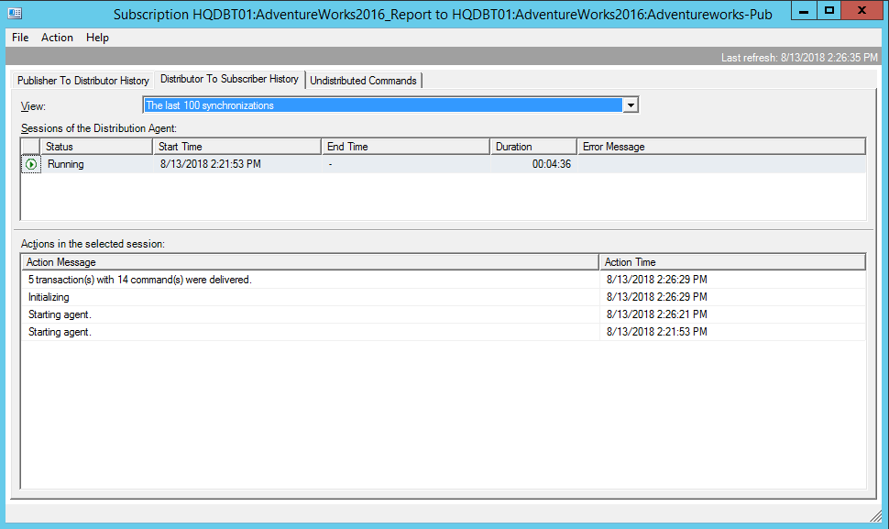Expand the View dropdown arrow
Viewport: 889px width, 529px height.
tap(630, 105)
